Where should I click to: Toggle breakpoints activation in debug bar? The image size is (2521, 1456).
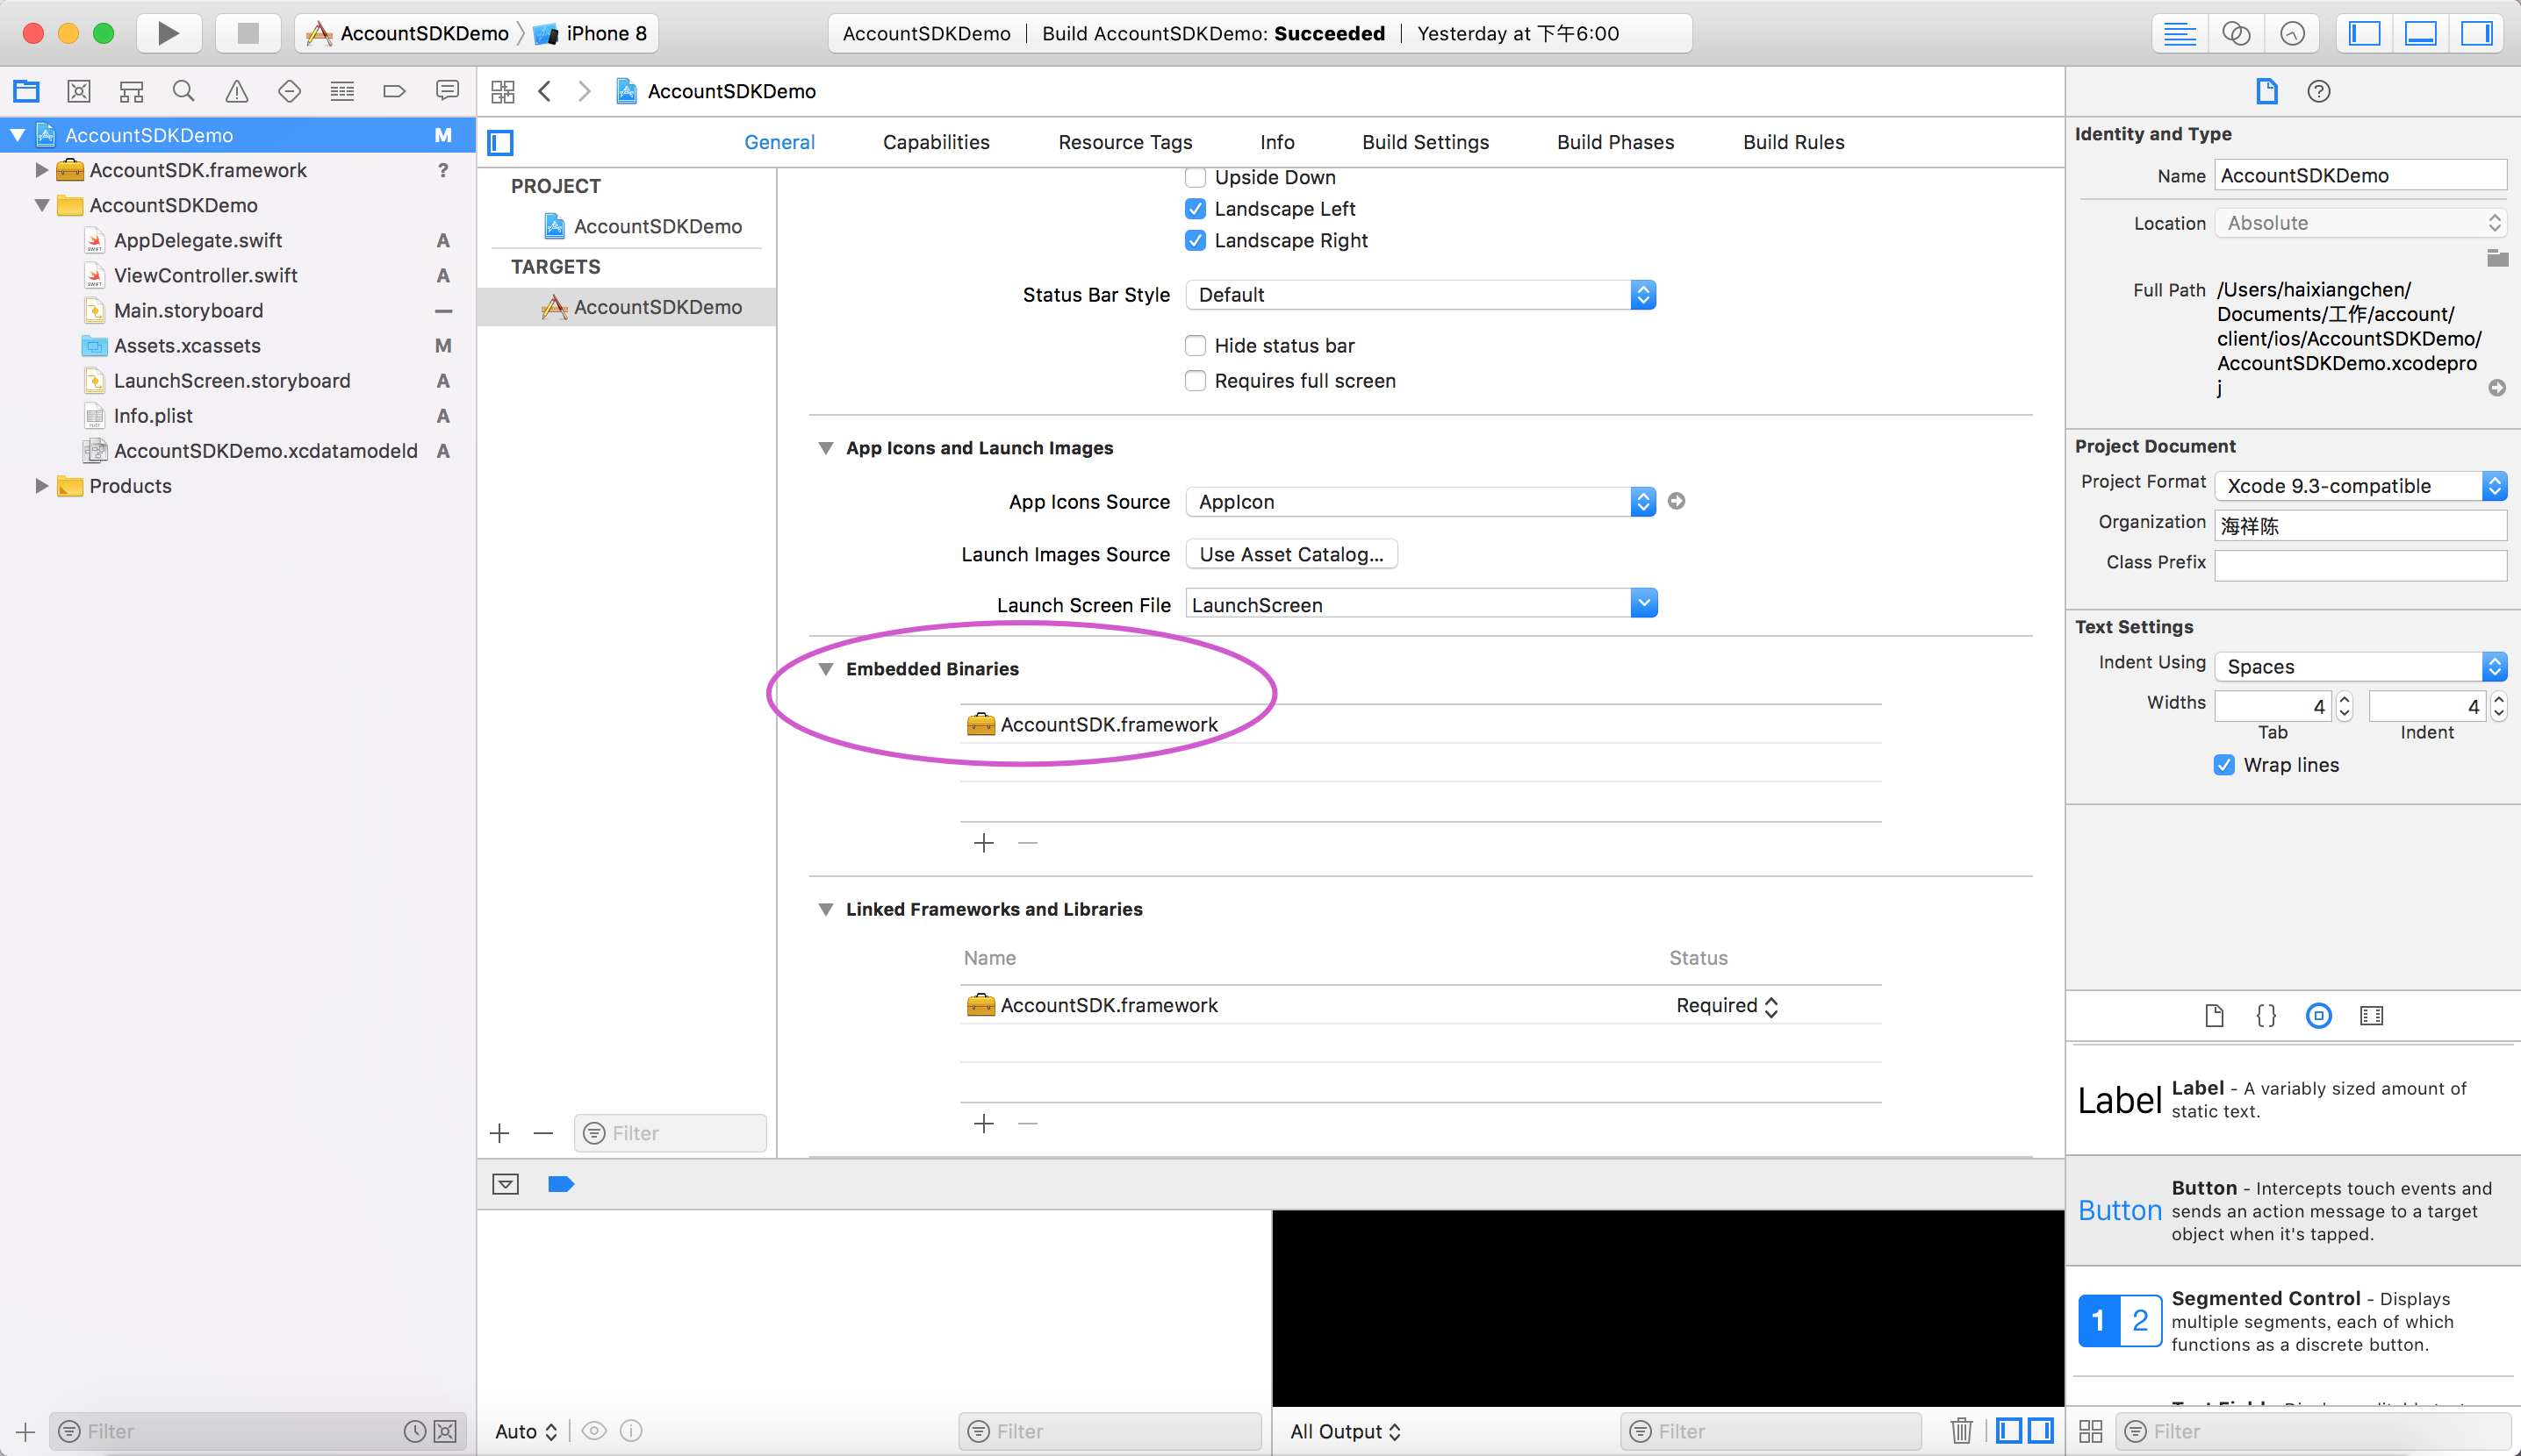[x=560, y=1184]
